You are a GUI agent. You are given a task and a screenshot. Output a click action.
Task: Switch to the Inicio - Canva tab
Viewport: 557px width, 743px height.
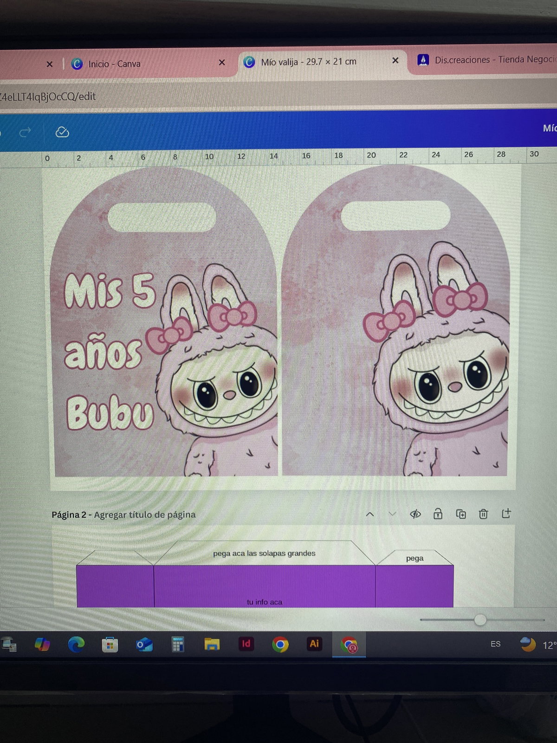coord(114,64)
